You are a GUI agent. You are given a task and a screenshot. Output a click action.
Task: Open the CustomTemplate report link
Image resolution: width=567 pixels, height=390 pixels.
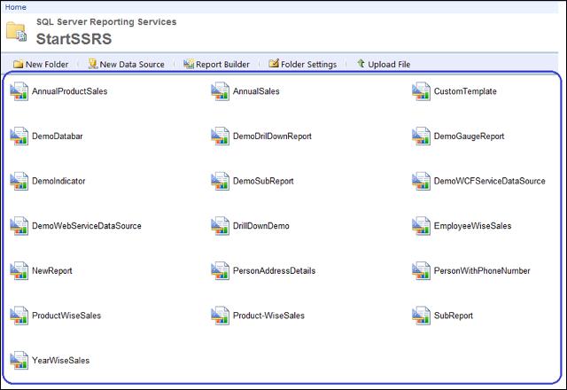tap(465, 91)
